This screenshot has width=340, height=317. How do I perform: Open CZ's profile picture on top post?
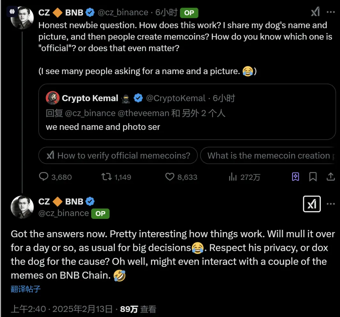[x=22, y=17]
